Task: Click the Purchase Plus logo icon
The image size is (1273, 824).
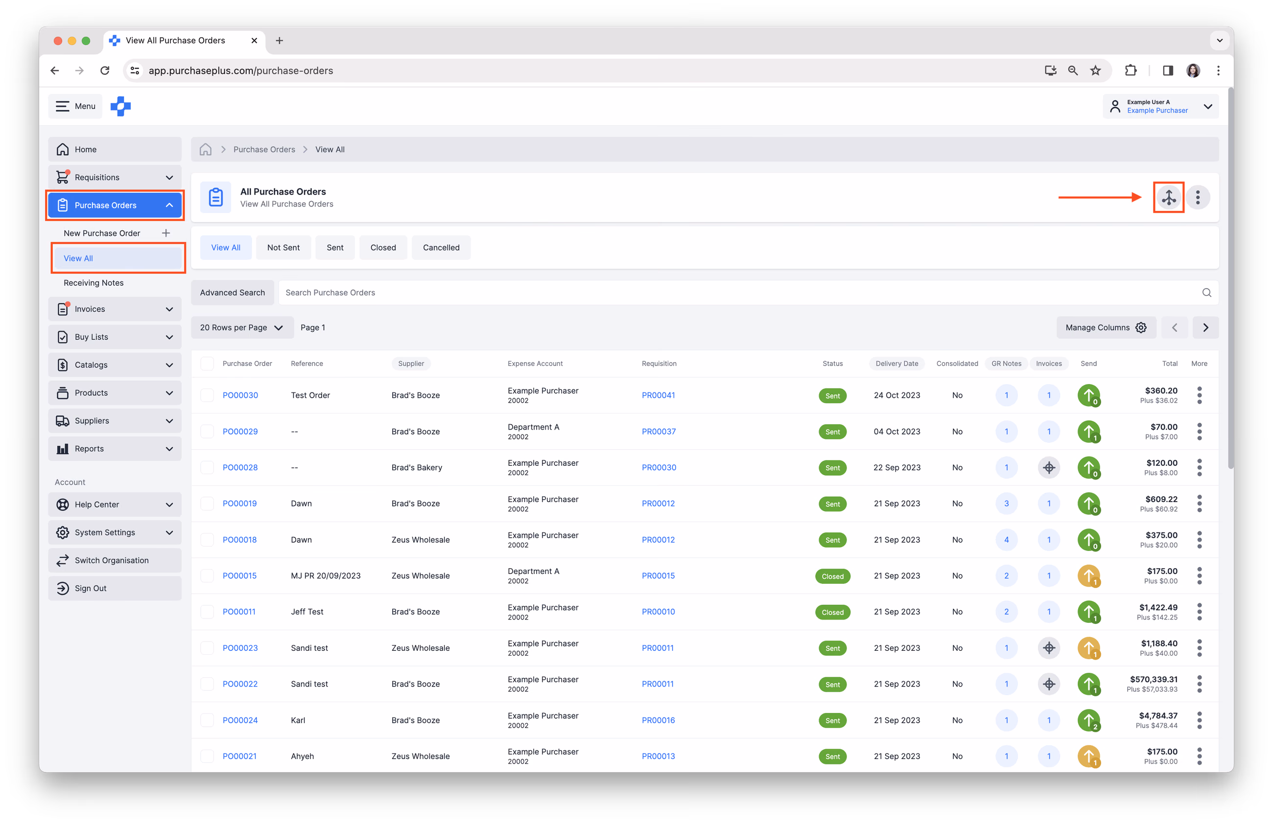Action: pyautogui.click(x=120, y=106)
